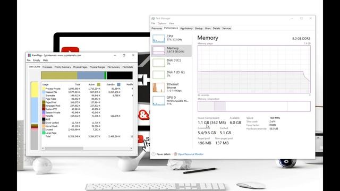This screenshot has width=340, height=191.
Task: Switch to the Users tab
Action: tap(208, 28)
